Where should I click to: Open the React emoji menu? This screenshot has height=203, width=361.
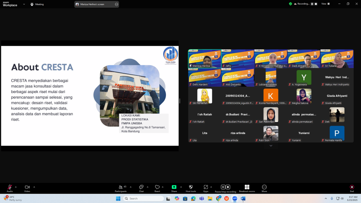tap(157, 188)
